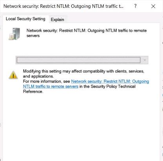This screenshot has height=161, width=163.
Task: Click the yellow warning triangle icon
Action: pos(13,75)
